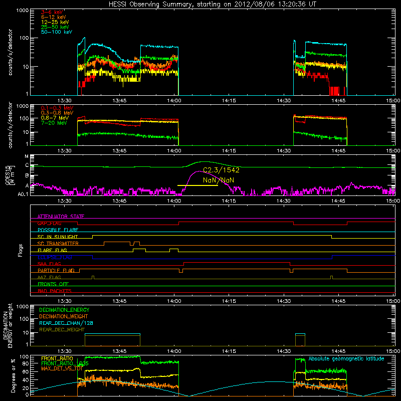Click the DECIMATION_ENERGY legend label

pyautogui.click(x=64, y=310)
